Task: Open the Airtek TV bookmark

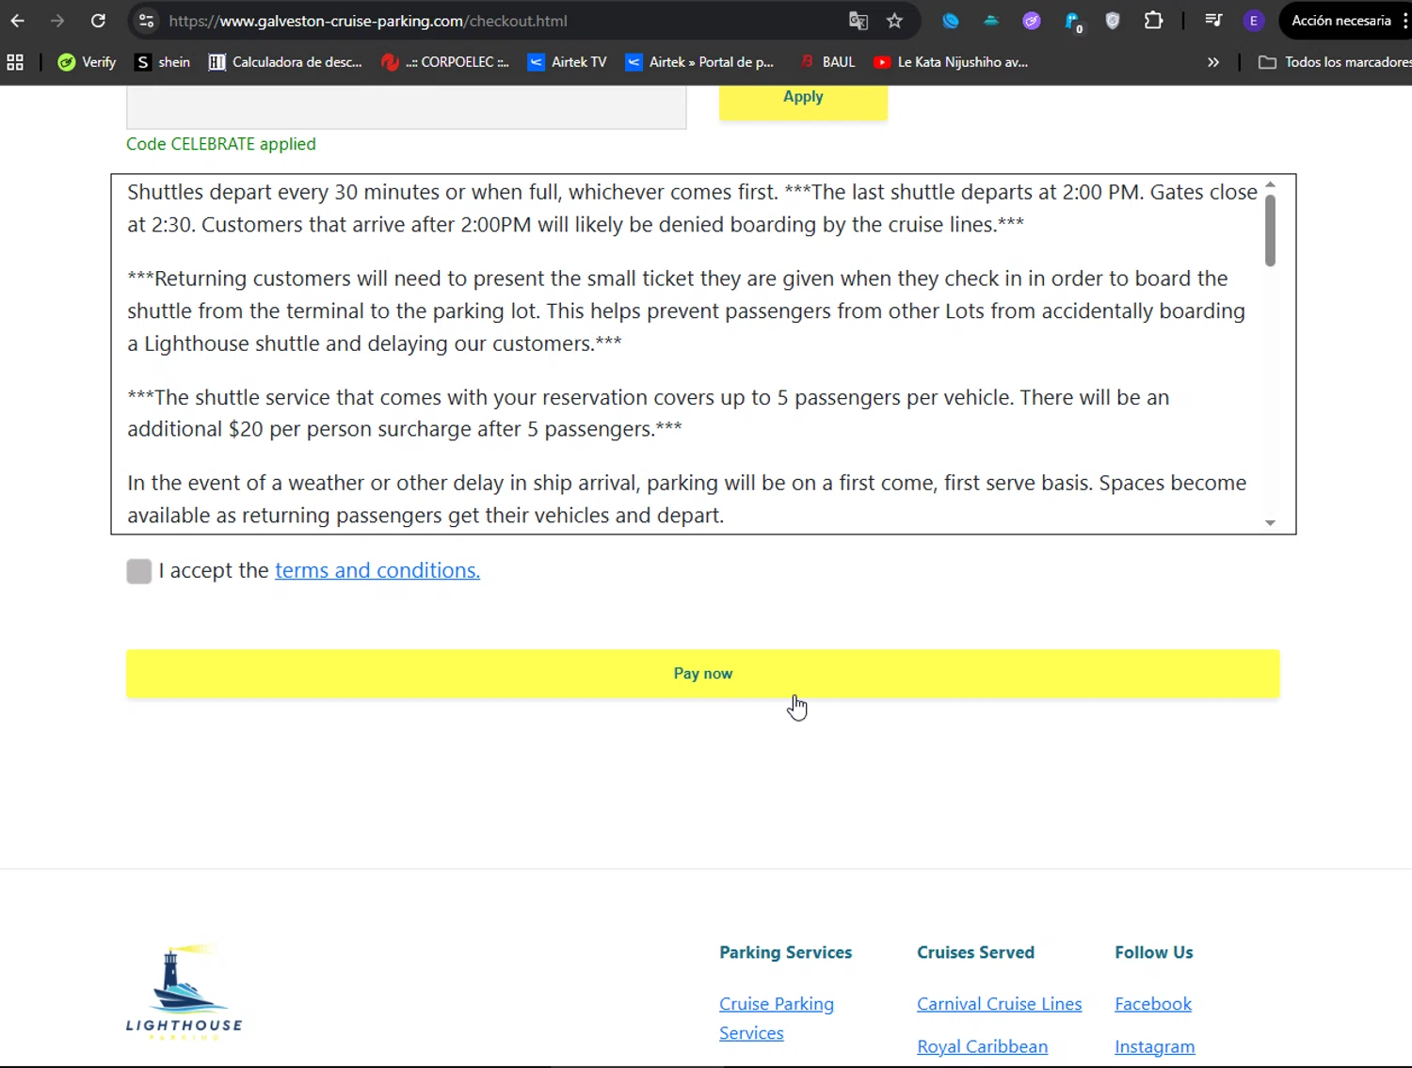Action: coord(567,62)
